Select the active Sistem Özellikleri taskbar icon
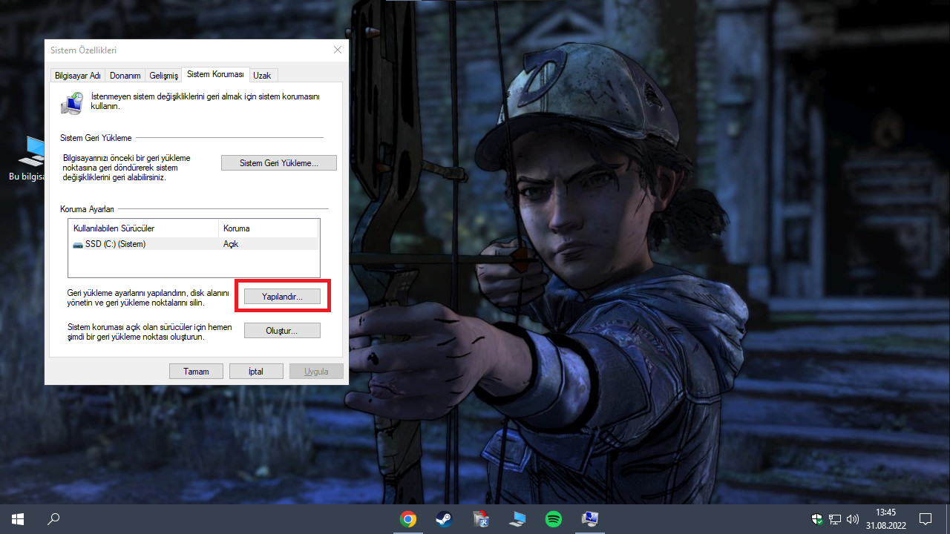The height and width of the screenshot is (534, 950). [590, 519]
